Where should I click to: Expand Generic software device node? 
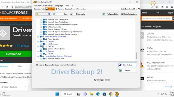(x=41, y=49)
